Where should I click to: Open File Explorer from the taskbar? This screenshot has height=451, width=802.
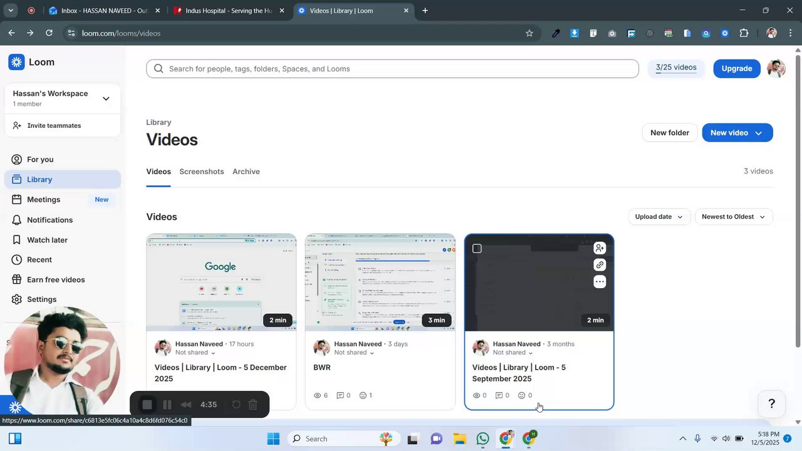[459, 439]
